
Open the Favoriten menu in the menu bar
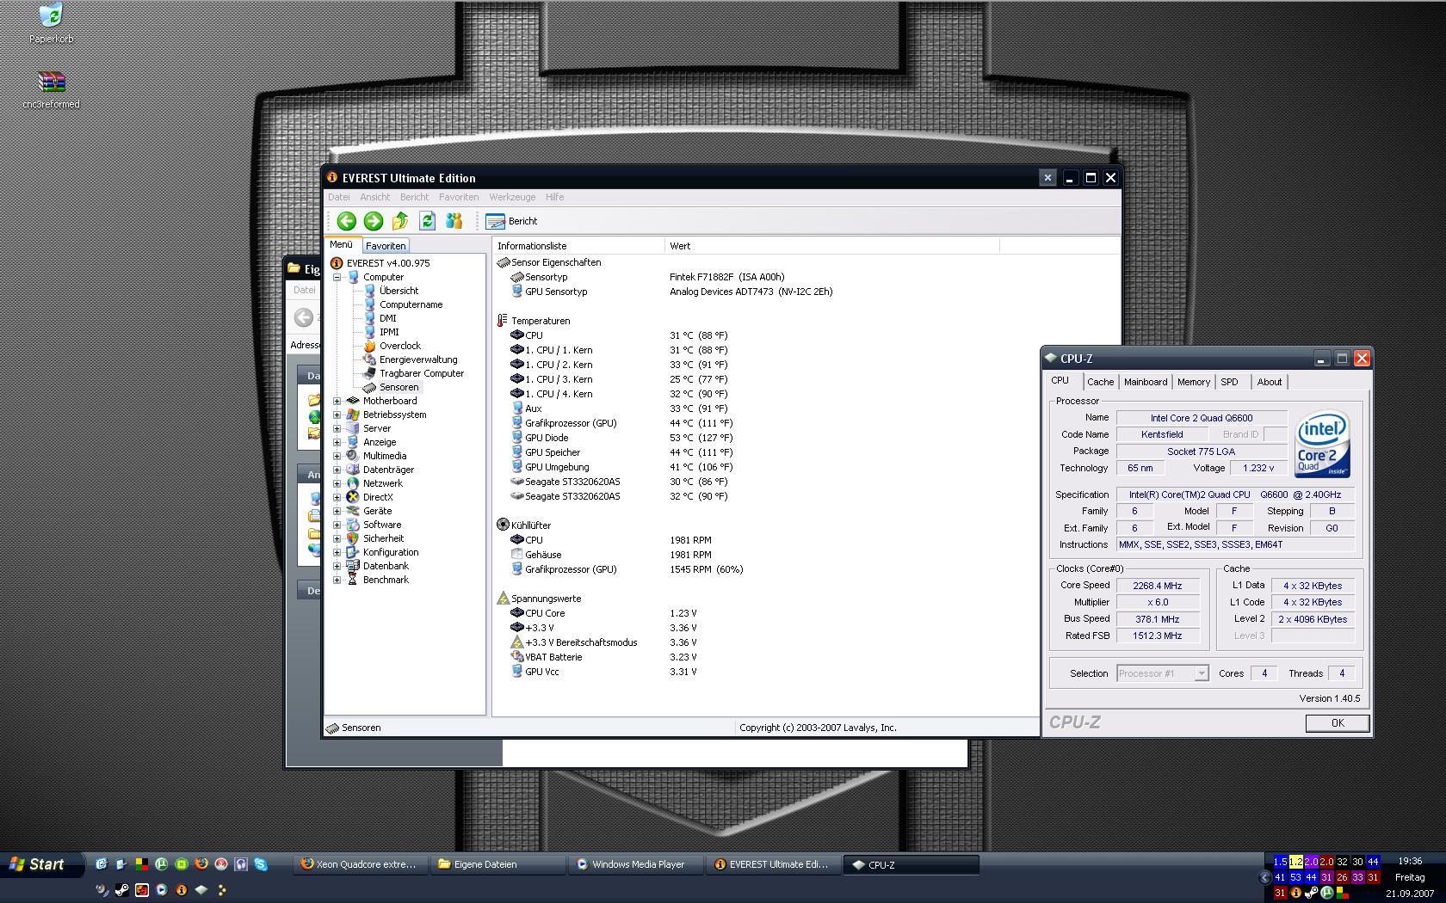459,197
